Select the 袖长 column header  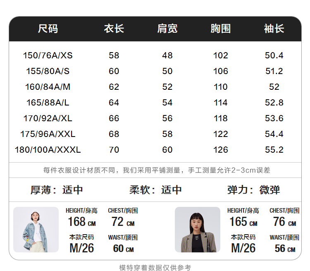click(274, 29)
